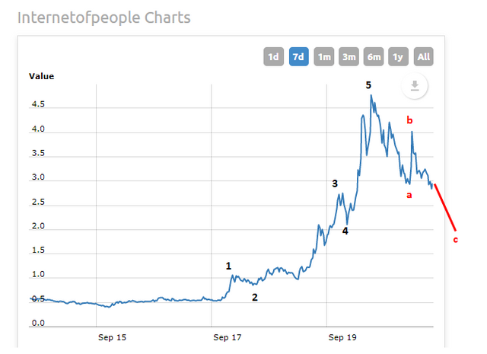Click the wave 5 peak label
487x354 pixels.
[368, 85]
